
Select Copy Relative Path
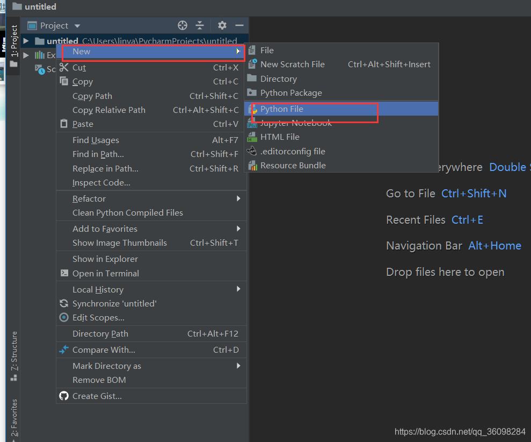[151, 110]
